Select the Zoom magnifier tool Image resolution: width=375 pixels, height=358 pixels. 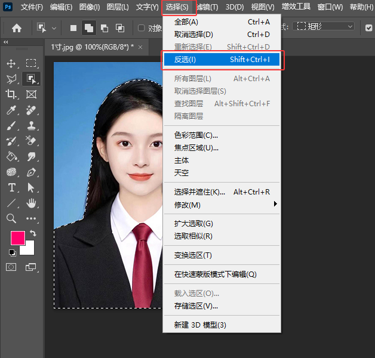(x=11, y=218)
